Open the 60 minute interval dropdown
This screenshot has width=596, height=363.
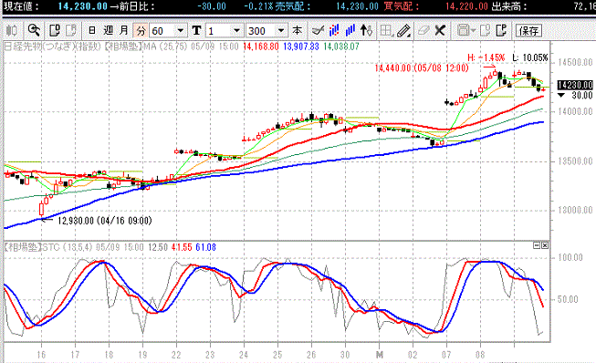(181, 30)
